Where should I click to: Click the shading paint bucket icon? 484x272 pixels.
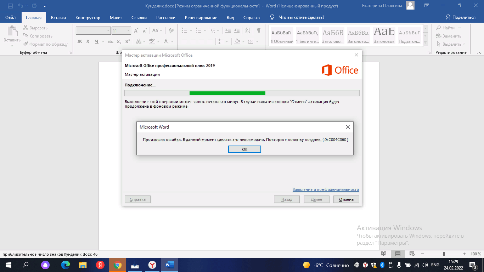(237, 41)
